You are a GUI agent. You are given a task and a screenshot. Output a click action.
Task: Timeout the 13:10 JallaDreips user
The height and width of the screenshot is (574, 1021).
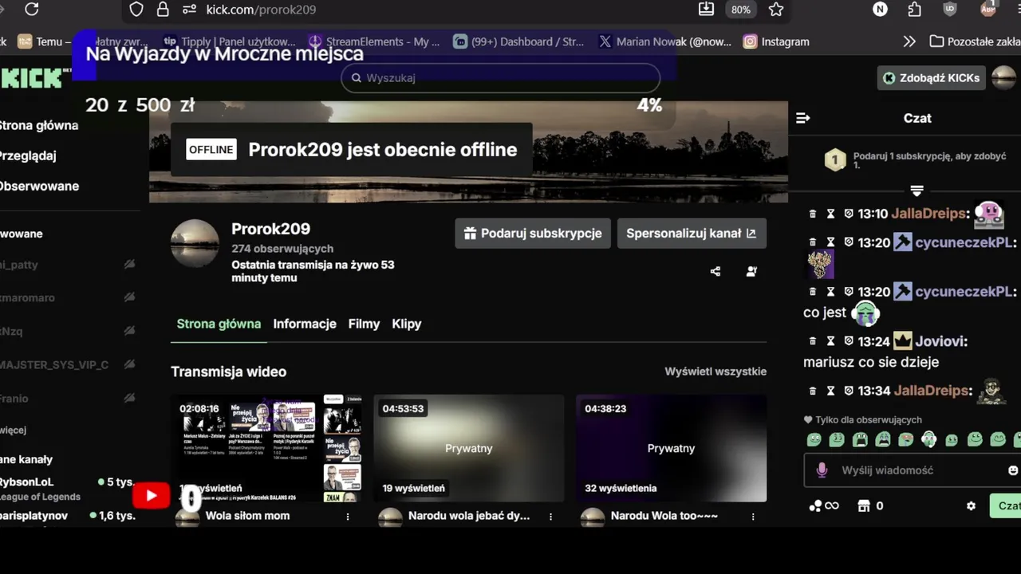coord(830,214)
